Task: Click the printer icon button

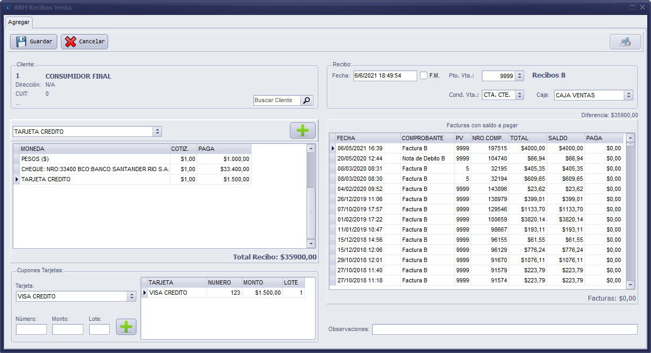Action: [625, 42]
